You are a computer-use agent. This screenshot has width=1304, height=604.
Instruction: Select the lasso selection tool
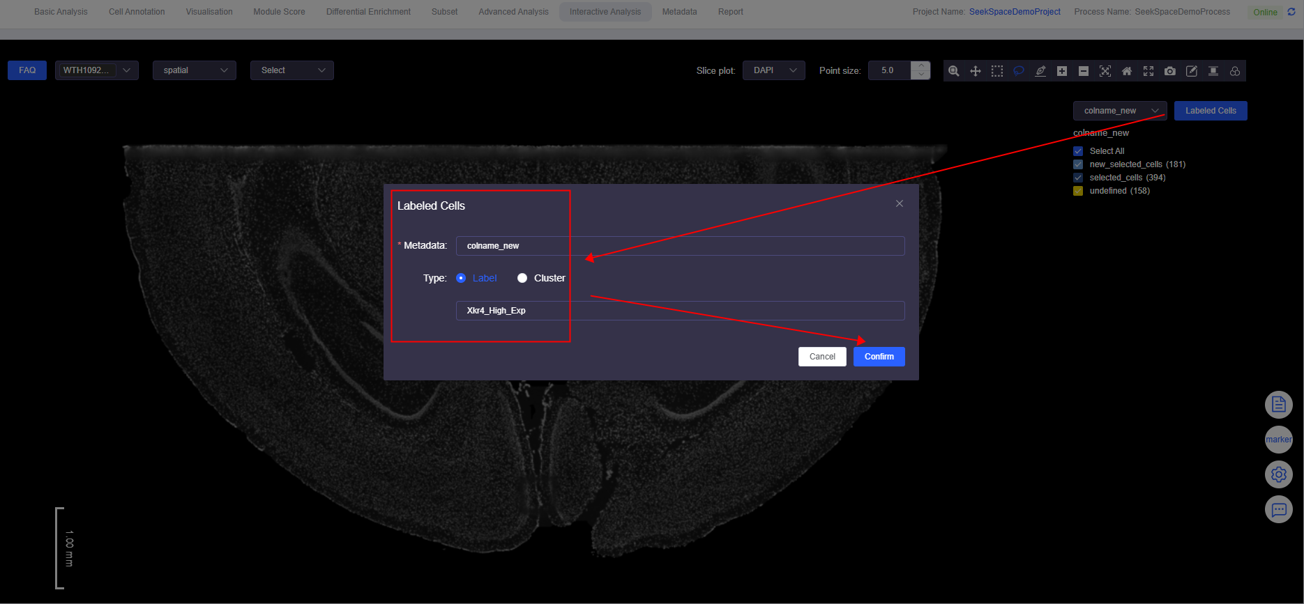tap(1019, 71)
